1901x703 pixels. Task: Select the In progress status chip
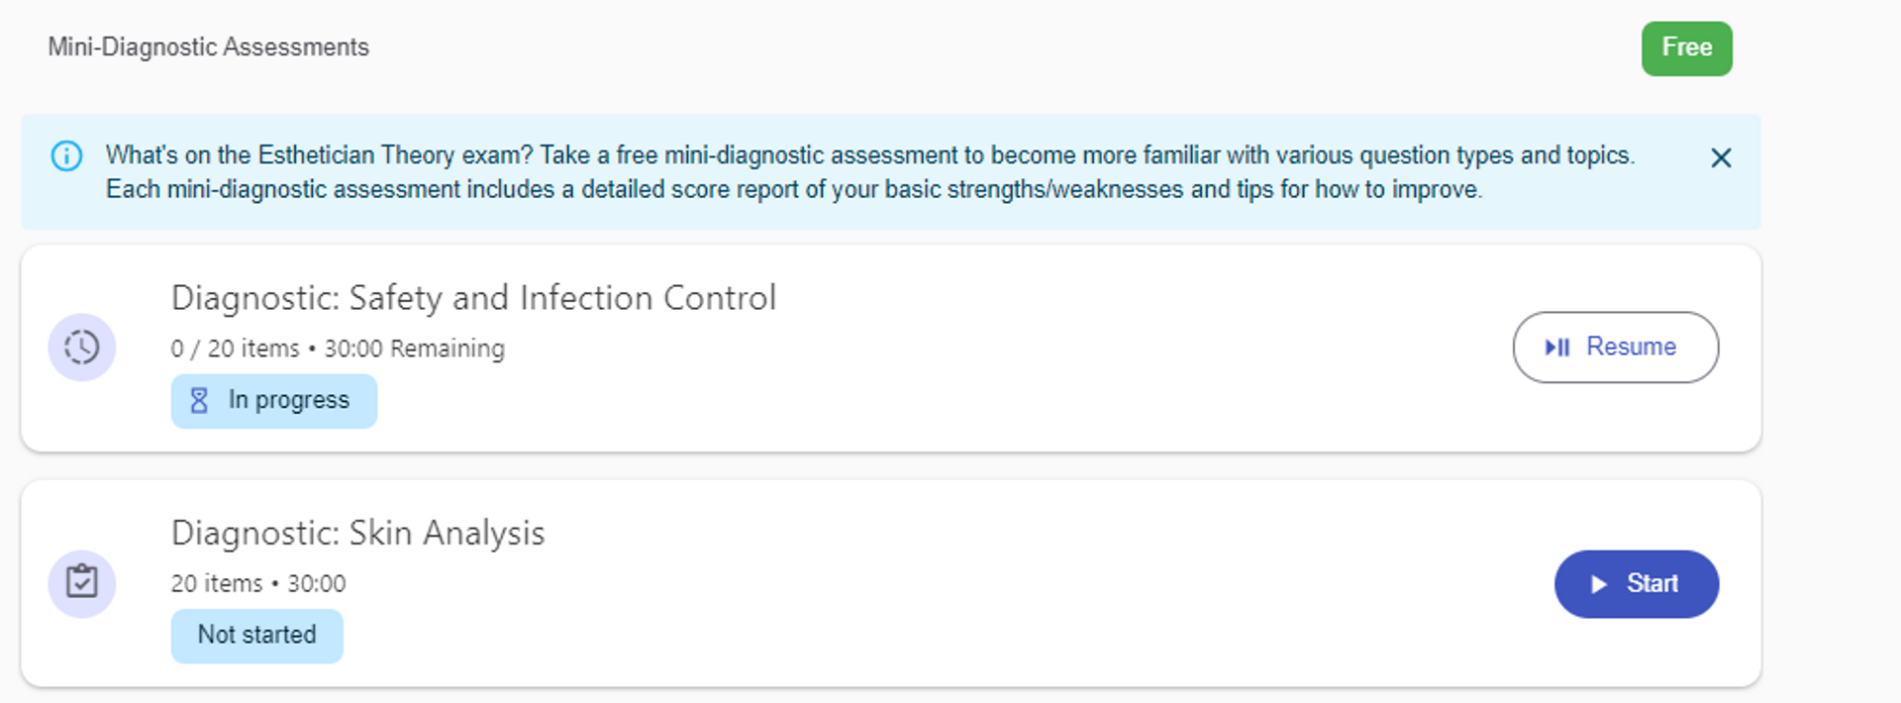[274, 401]
